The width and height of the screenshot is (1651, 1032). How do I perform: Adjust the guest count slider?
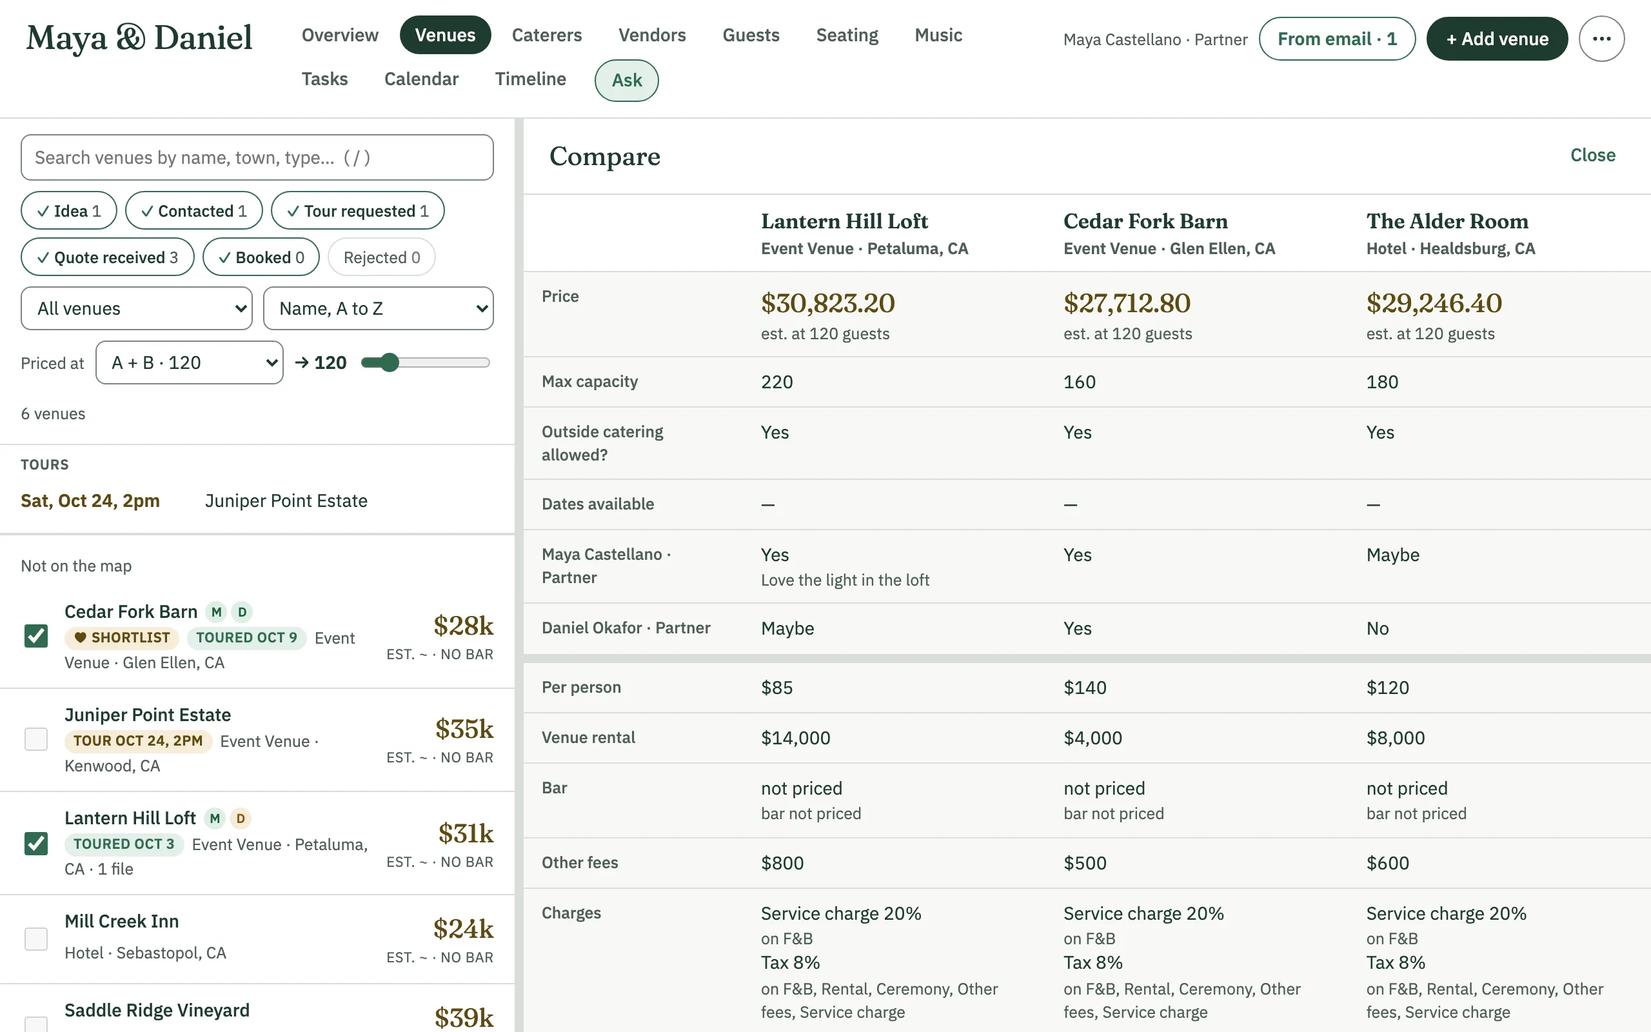tap(425, 362)
